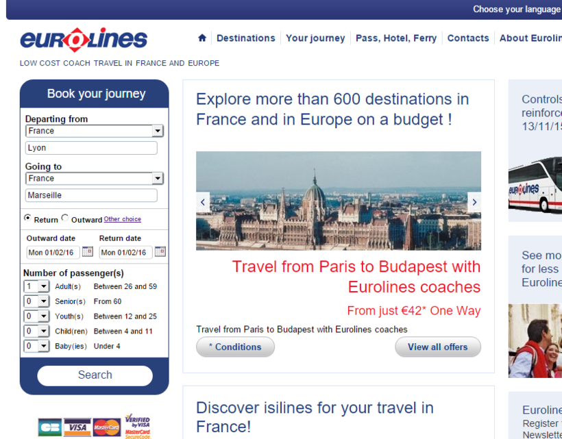This screenshot has height=439, width=562.
Task: Show next slide in the offers carousel
Action: (474, 202)
